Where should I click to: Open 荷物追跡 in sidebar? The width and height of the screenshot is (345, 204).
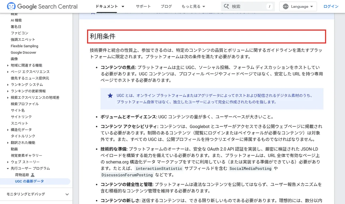22,175
